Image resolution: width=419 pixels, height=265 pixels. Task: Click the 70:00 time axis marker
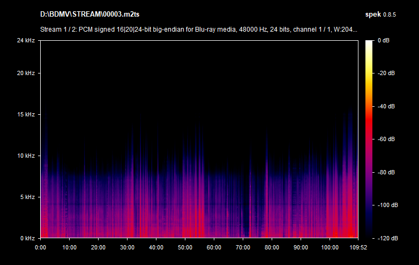pyautogui.click(x=243, y=247)
